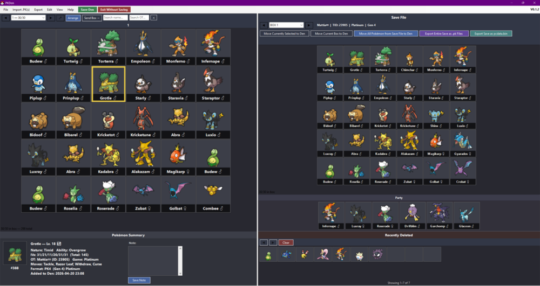Image resolution: width=540 pixels, height=286 pixels.
Task: Select Golbat in the Den box
Action: [x=178, y=194]
